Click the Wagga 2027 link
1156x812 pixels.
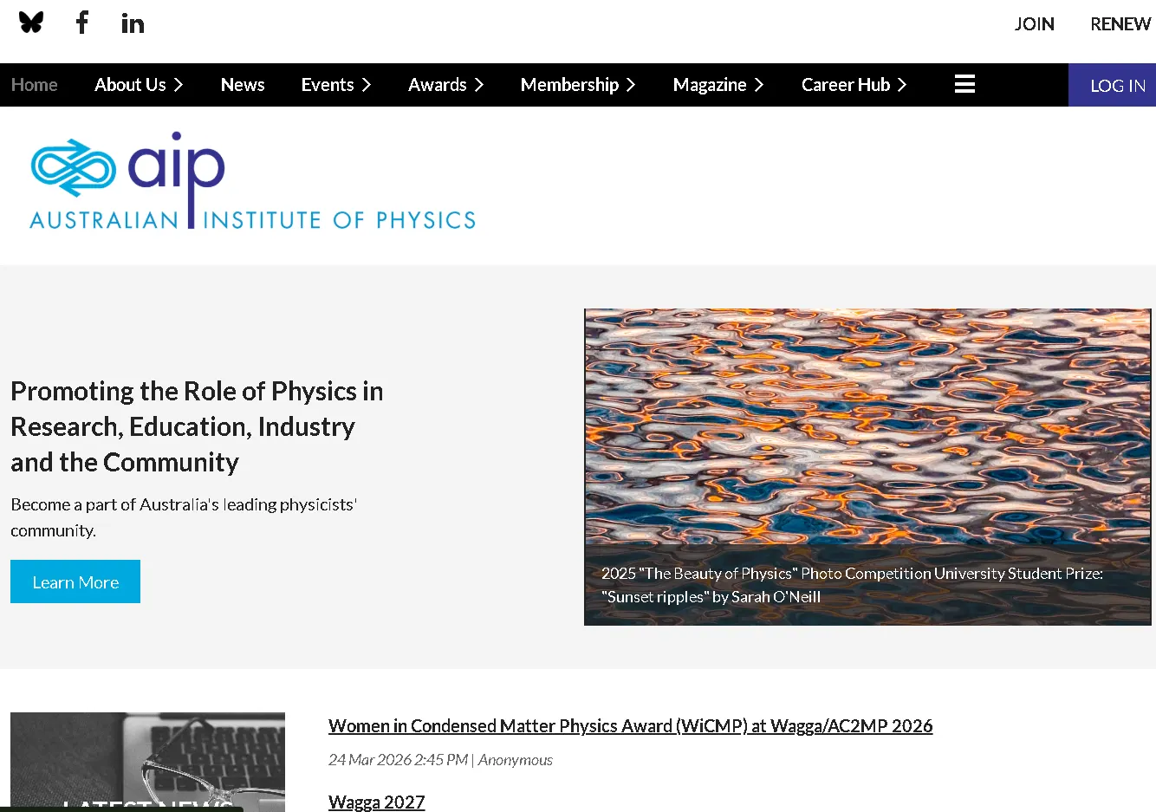[x=376, y=802]
